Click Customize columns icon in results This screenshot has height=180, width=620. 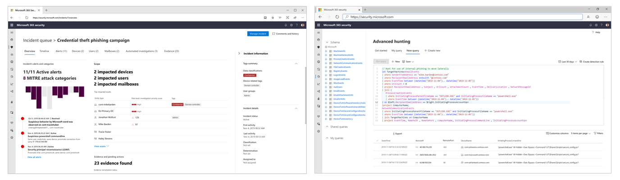(547, 133)
